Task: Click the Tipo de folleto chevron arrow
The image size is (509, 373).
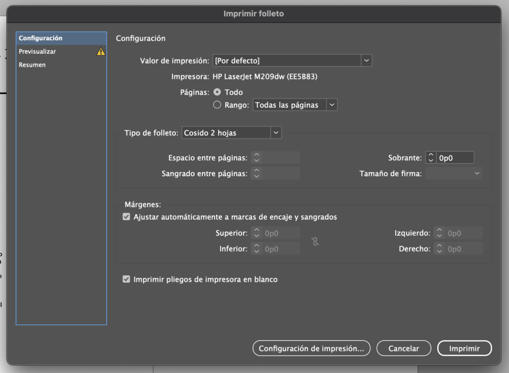Action: point(276,133)
